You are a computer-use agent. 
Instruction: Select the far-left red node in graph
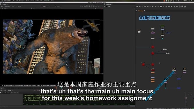[x=143, y=64]
